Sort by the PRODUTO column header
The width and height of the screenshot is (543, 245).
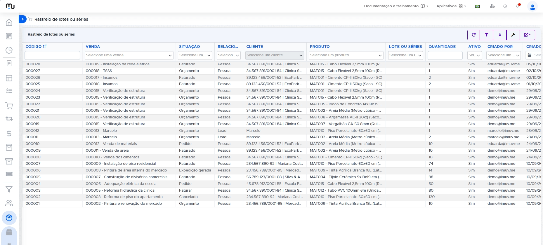click(320, 47)
